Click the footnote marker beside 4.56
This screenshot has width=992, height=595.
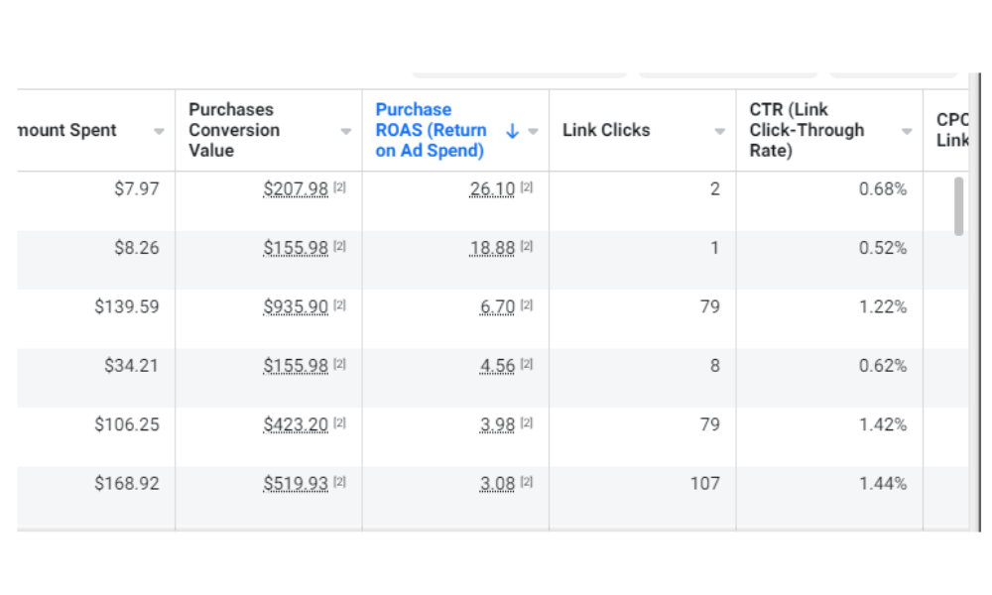[527, 364]
